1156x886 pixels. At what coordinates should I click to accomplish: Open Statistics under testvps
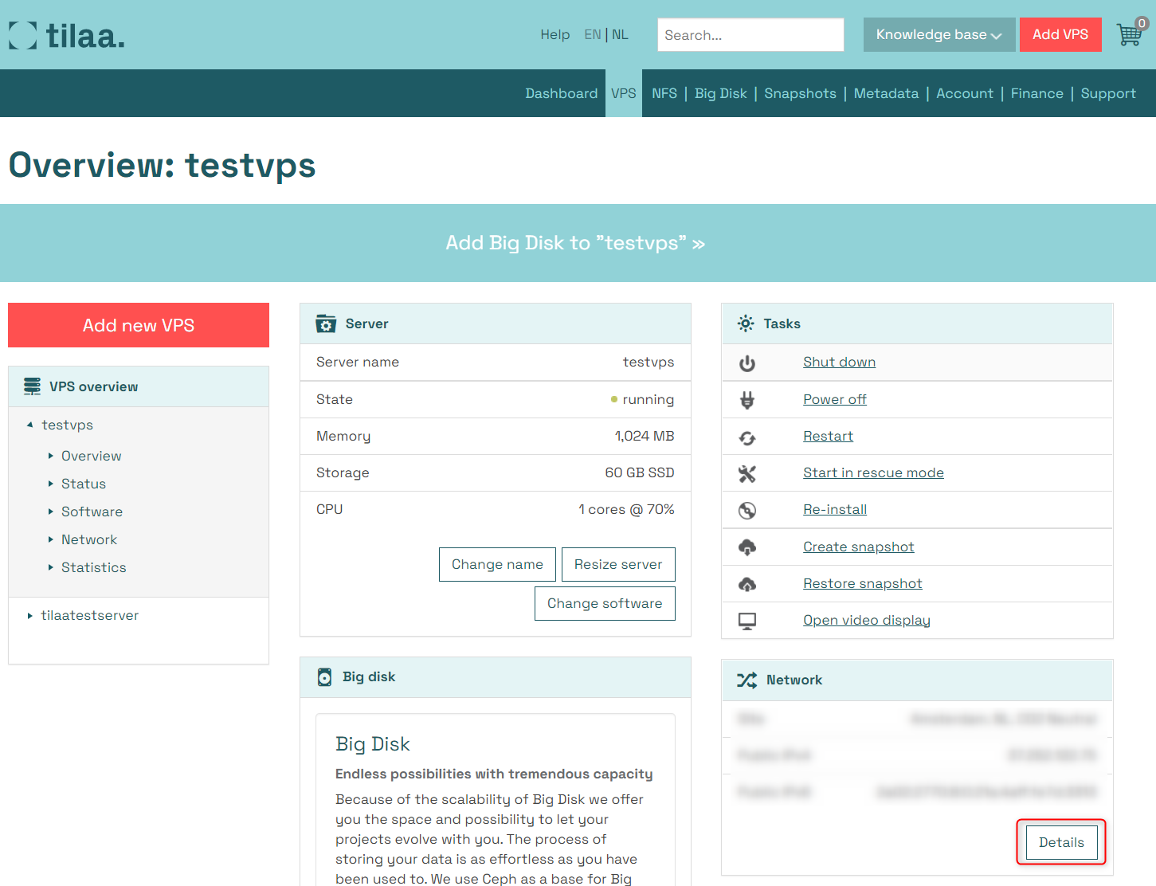click(x=93, y=567)
